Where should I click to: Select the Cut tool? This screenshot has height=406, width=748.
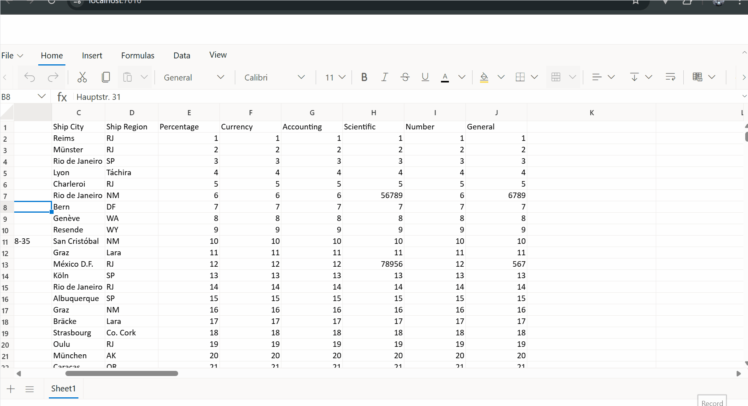(x=82, y=77)
